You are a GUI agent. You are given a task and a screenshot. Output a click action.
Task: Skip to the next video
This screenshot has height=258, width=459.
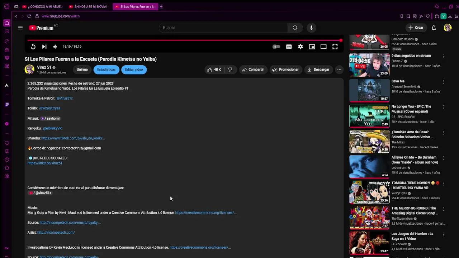coord(44,47)
